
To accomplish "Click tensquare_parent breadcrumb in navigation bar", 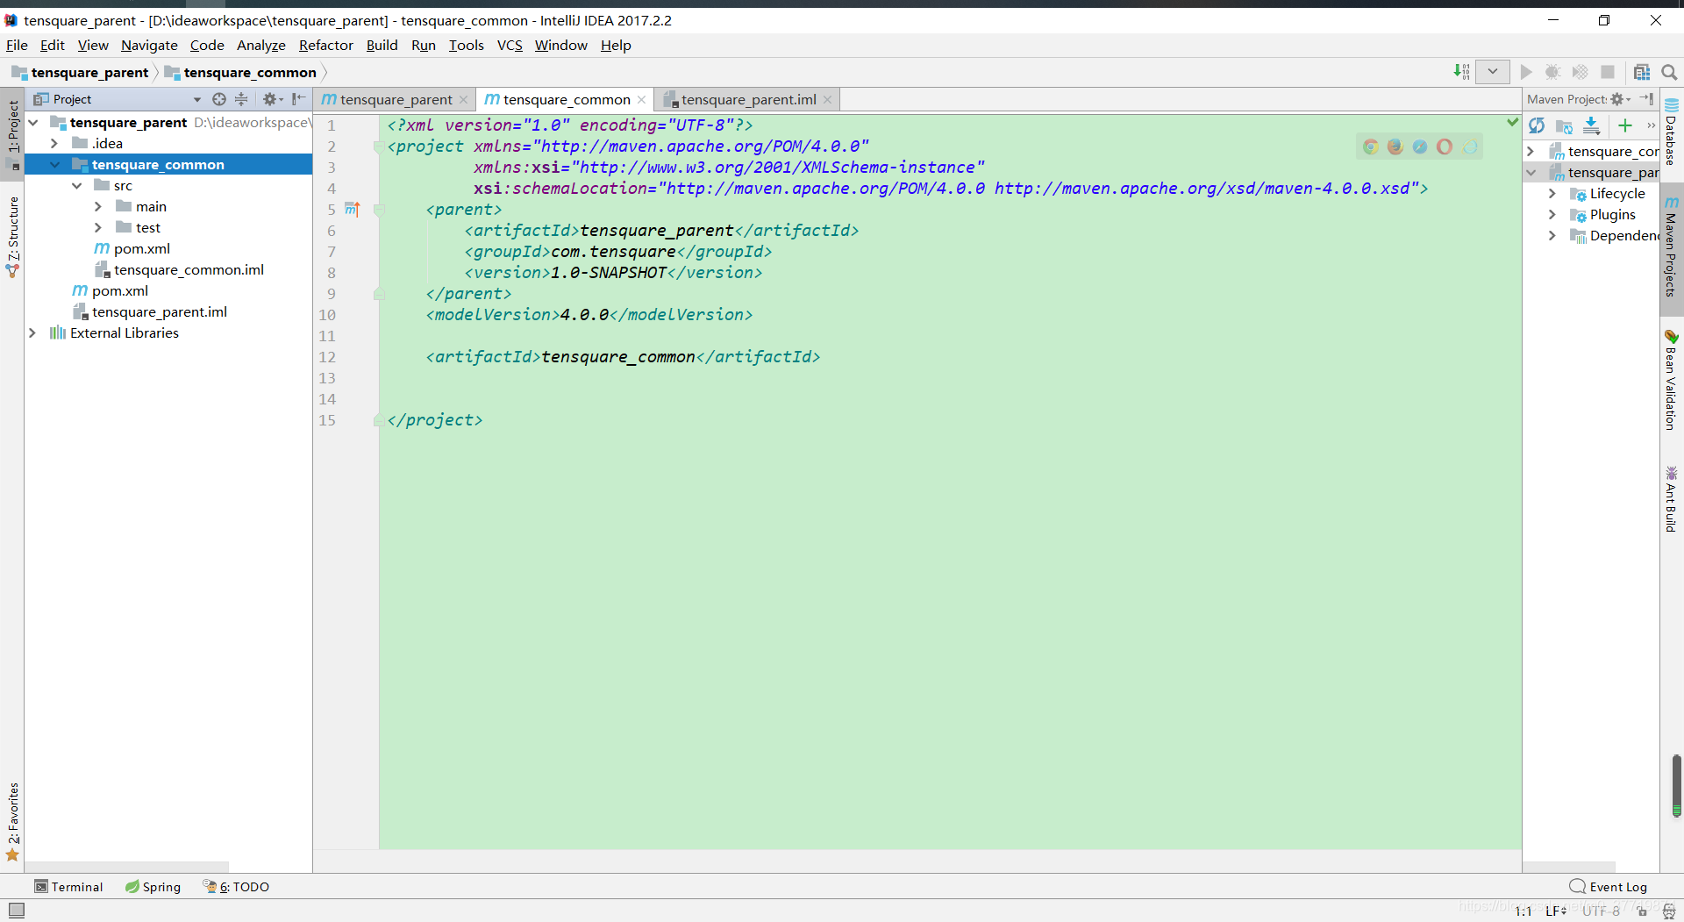I will coord(81,72).
